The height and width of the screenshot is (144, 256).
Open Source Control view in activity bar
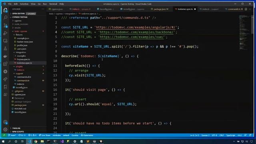click(x=5, y=25)
